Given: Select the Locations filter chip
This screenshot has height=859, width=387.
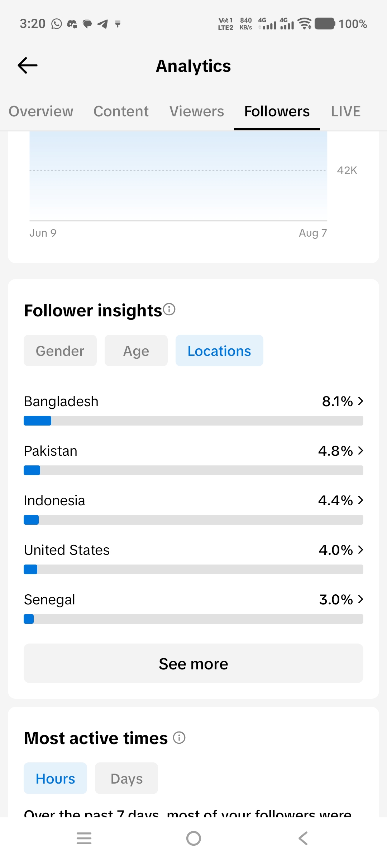Looking at the screenshot, I should click(x=219, y=350).
